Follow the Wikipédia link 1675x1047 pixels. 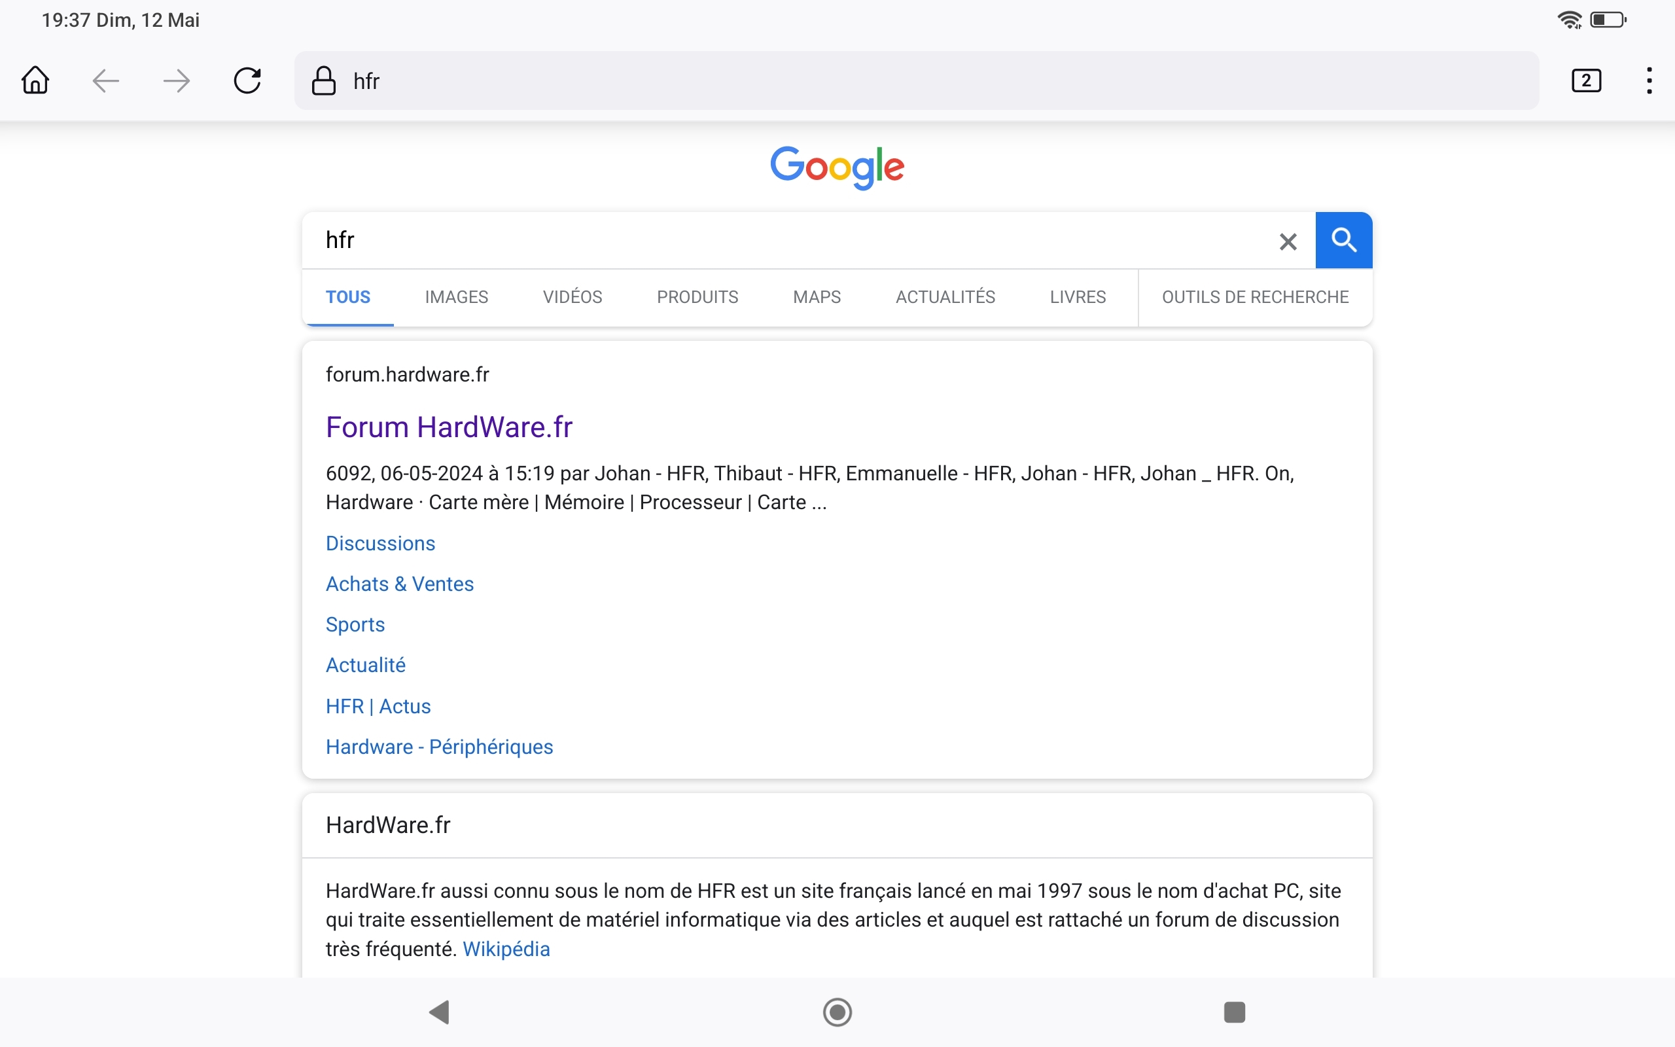click(x=506, y=949)
